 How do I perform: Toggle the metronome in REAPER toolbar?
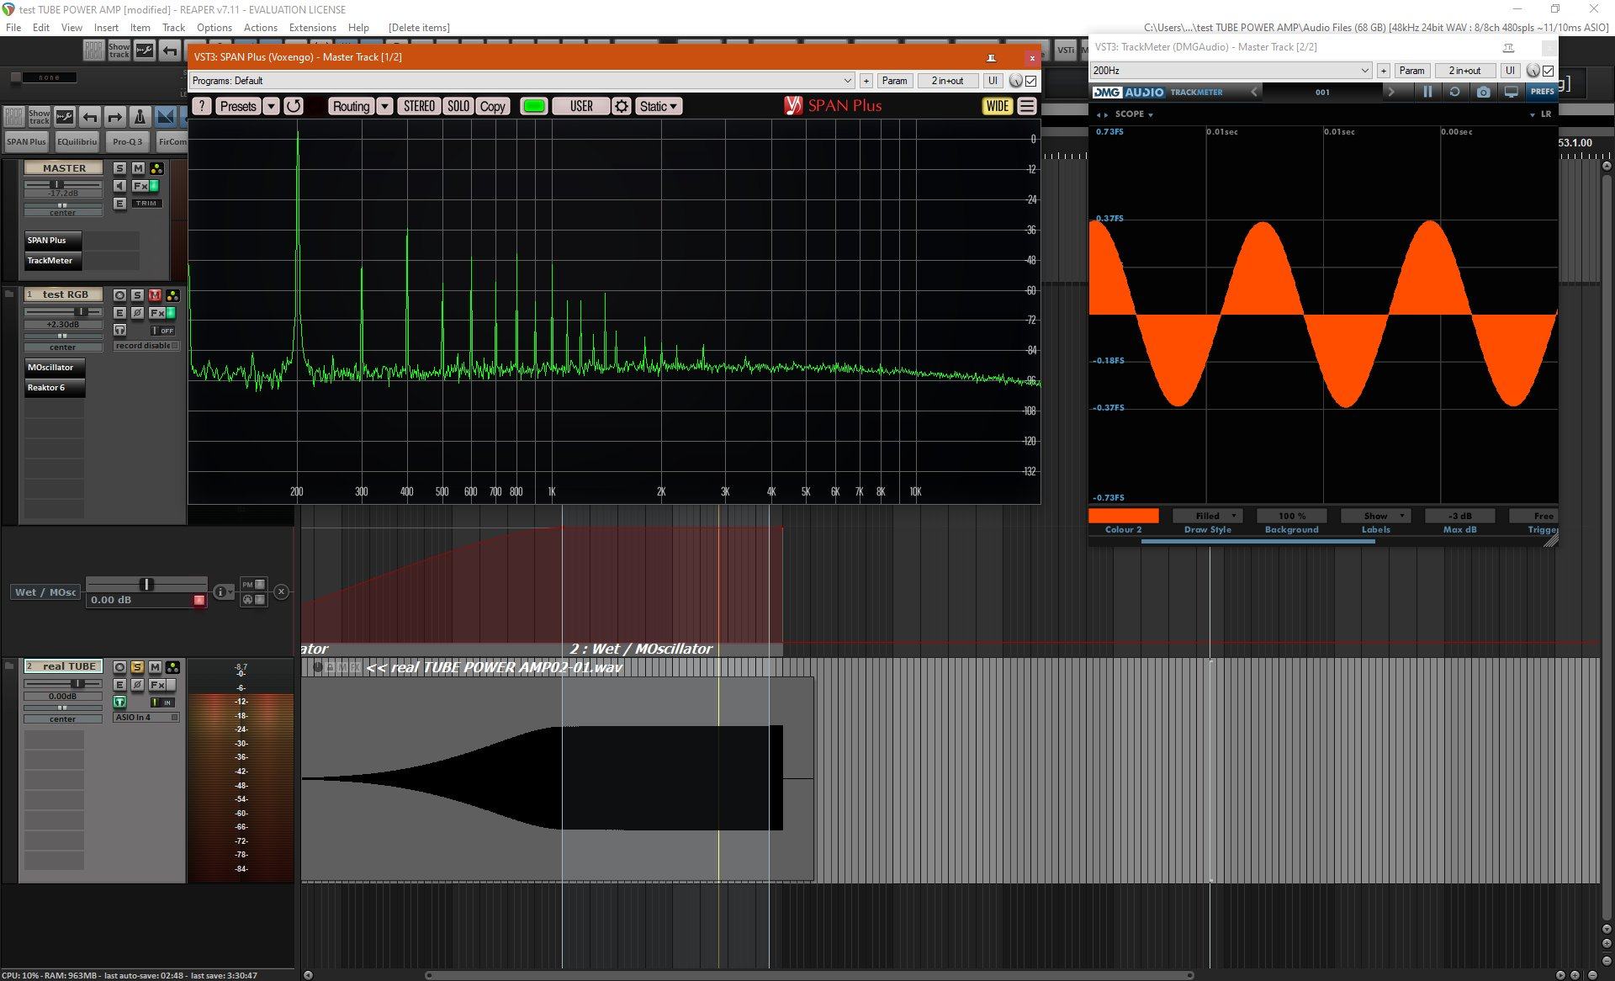pos(140,117)
